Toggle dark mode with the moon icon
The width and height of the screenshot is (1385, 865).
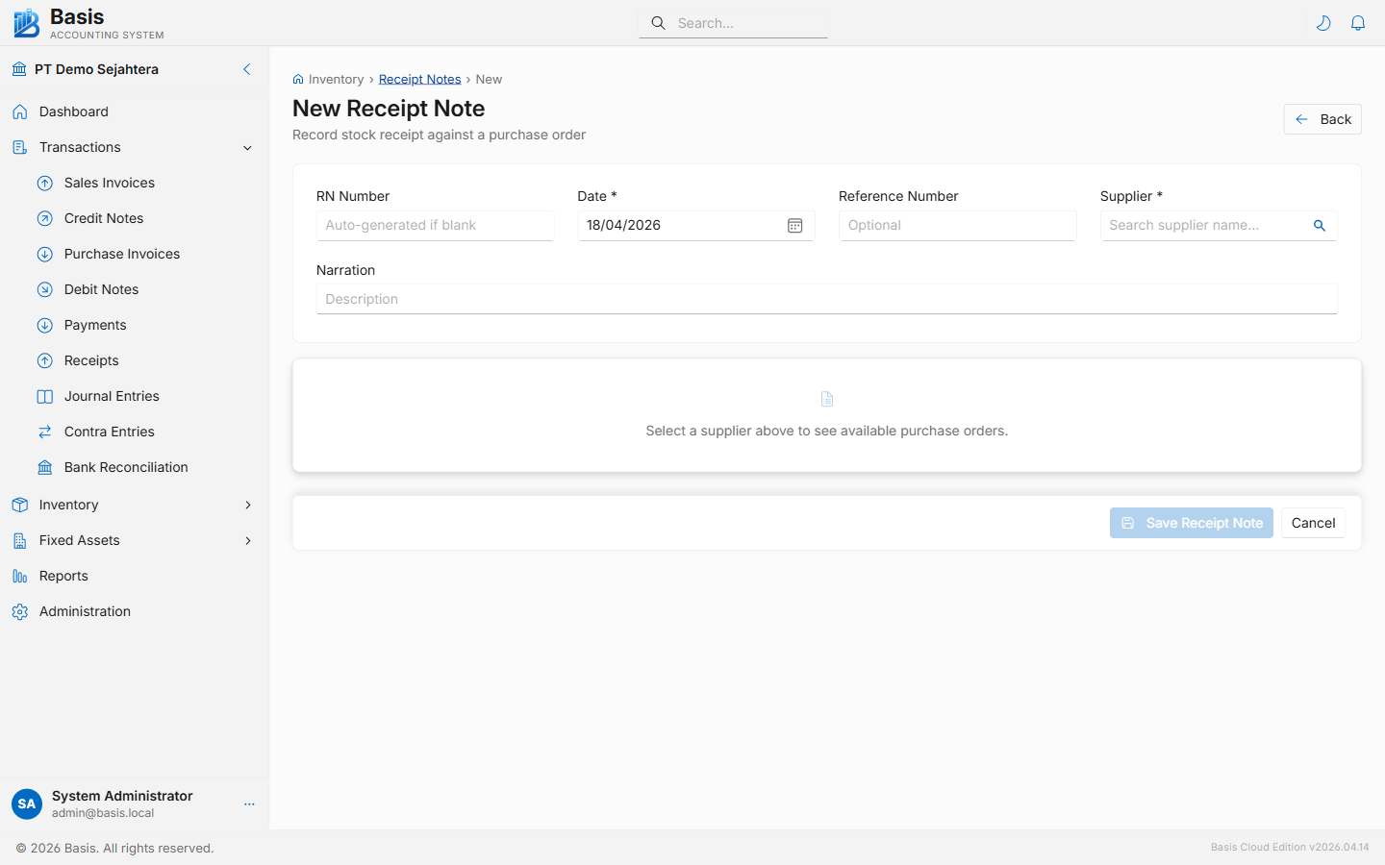[1323, 23]
